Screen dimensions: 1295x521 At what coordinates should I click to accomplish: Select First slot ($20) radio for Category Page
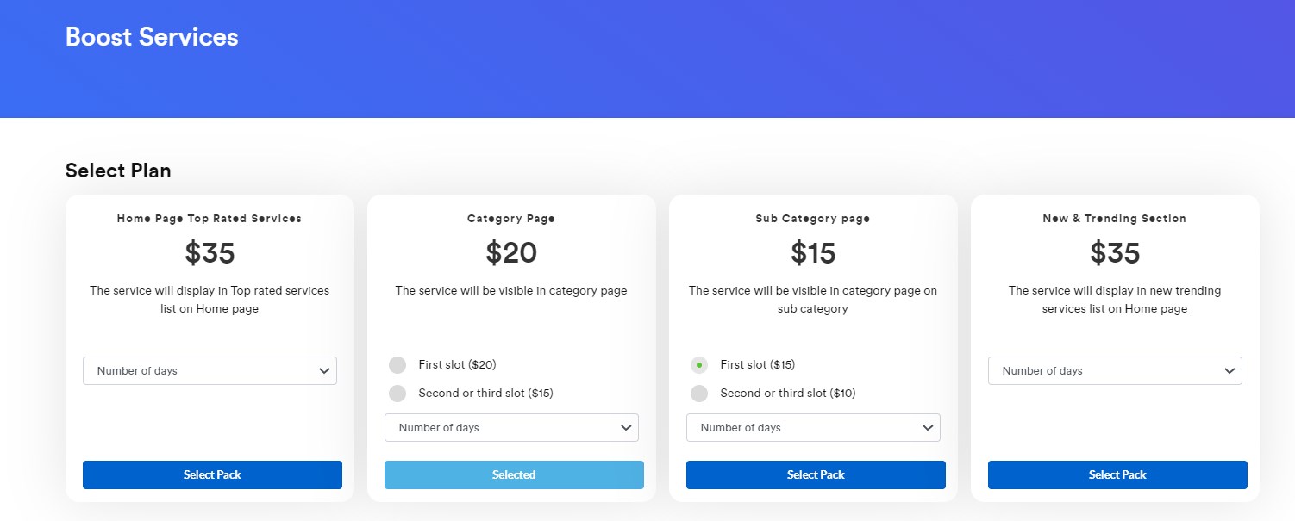397,365
